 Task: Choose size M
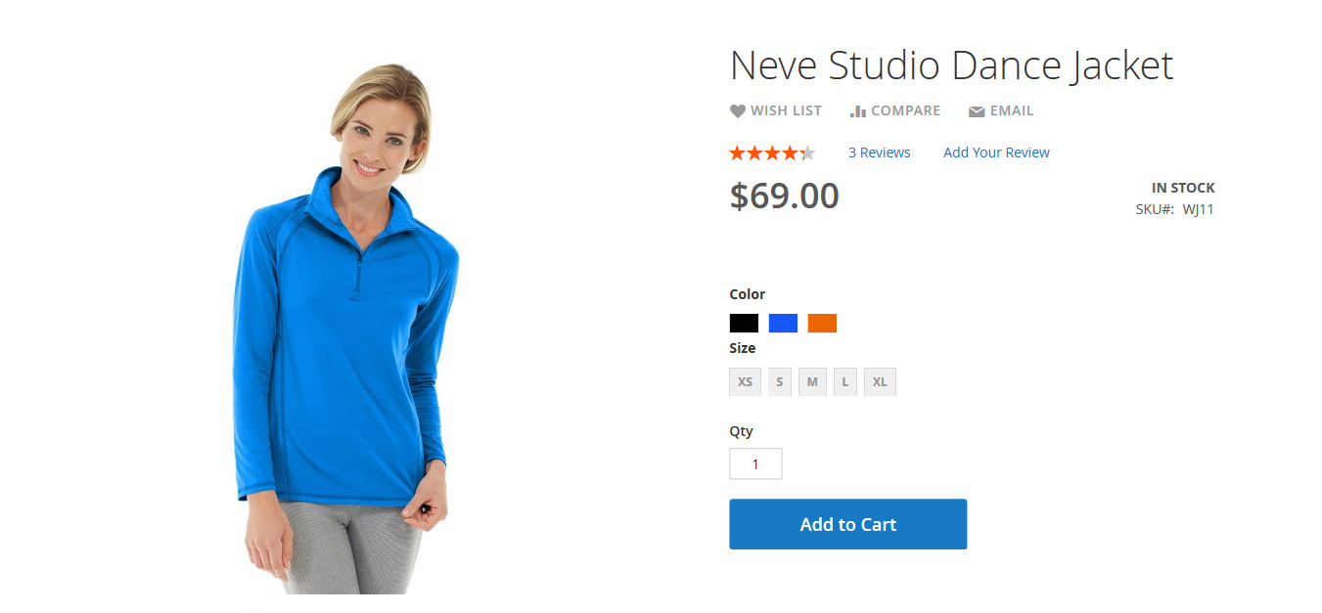pos(812,381)
